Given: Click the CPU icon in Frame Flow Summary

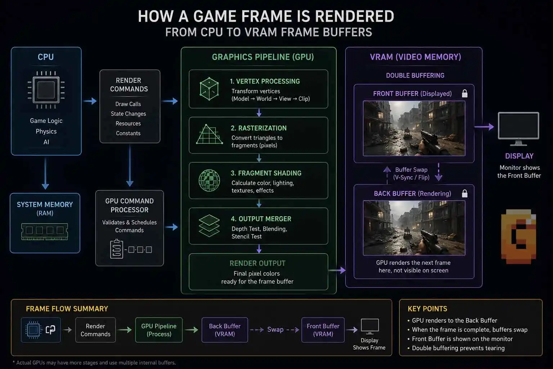Looking at the screenshot, I should click(33, 330).
